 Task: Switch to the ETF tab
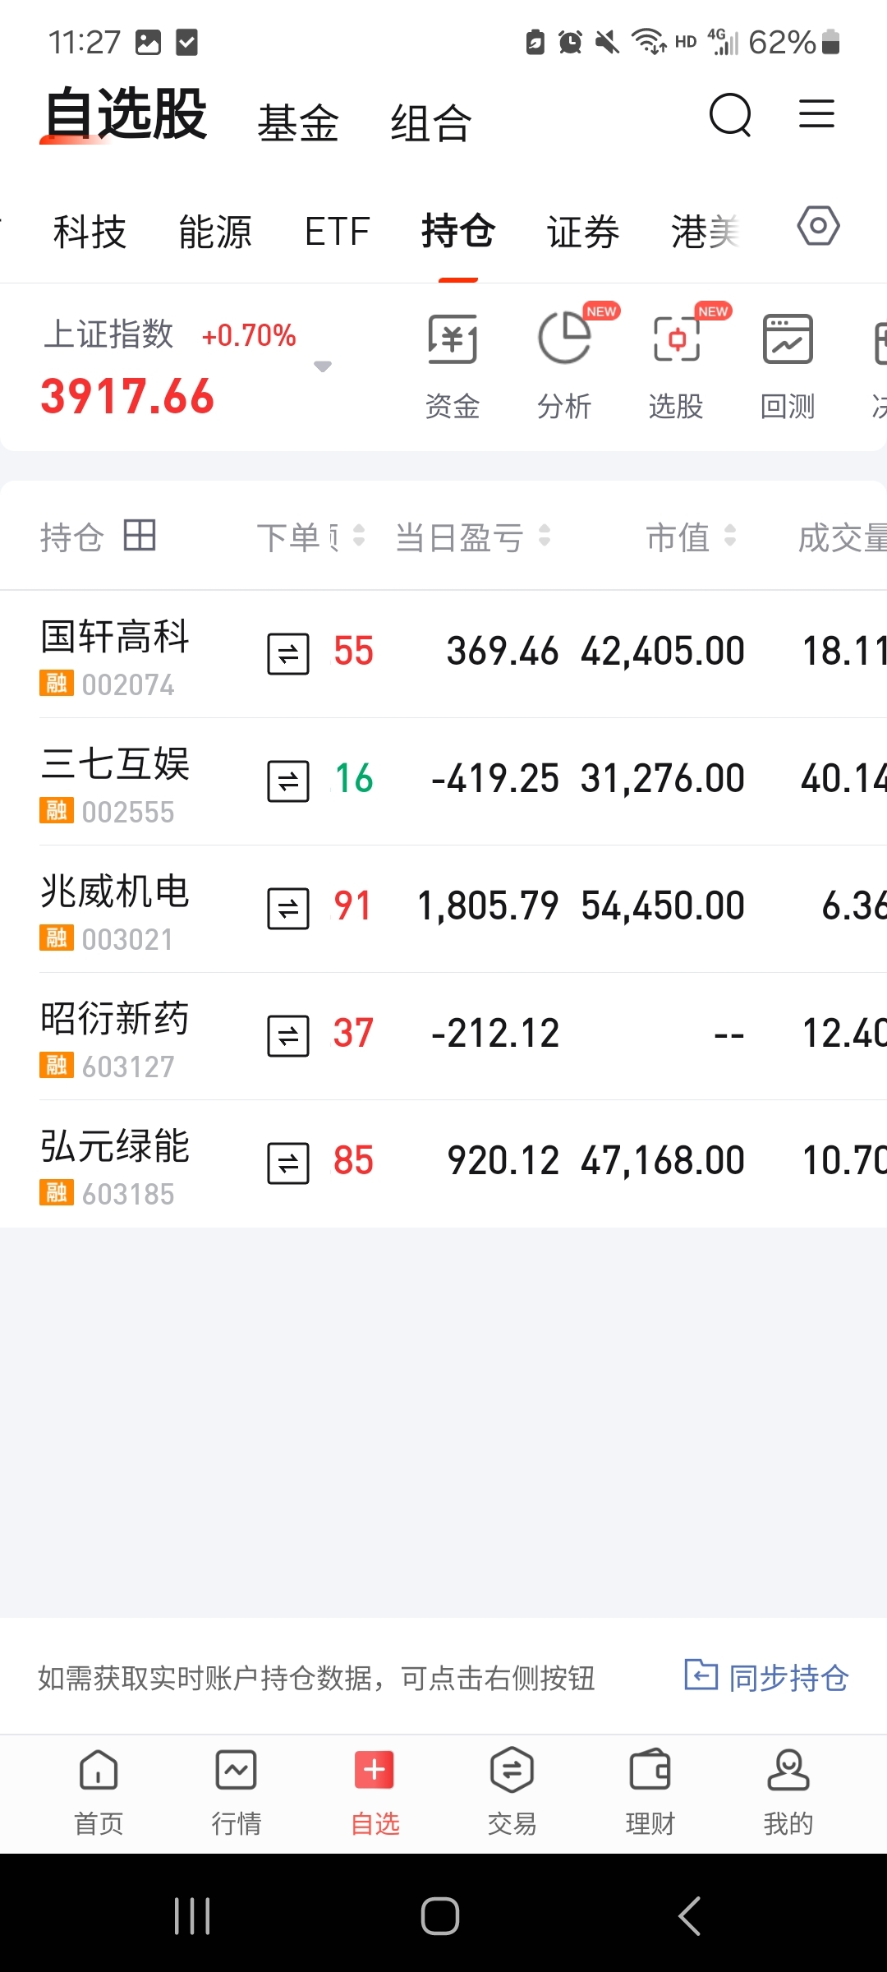pyautogui.click(x=337, y=232)
